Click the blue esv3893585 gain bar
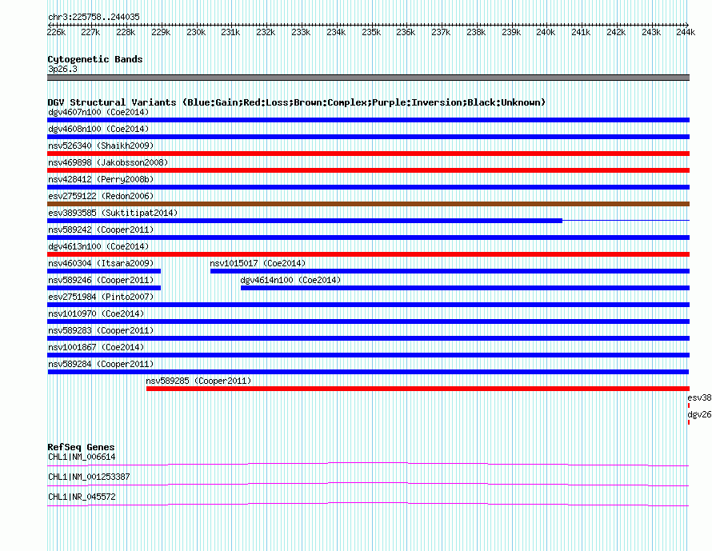 point(305,221)
